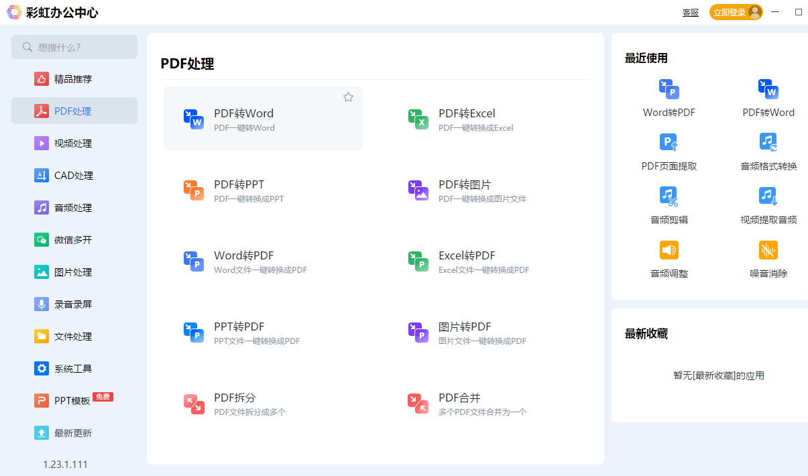Viewport: 808px width, 476px height.
Task: Open the PDF转PPT tool icon
Action: (194, 190)
